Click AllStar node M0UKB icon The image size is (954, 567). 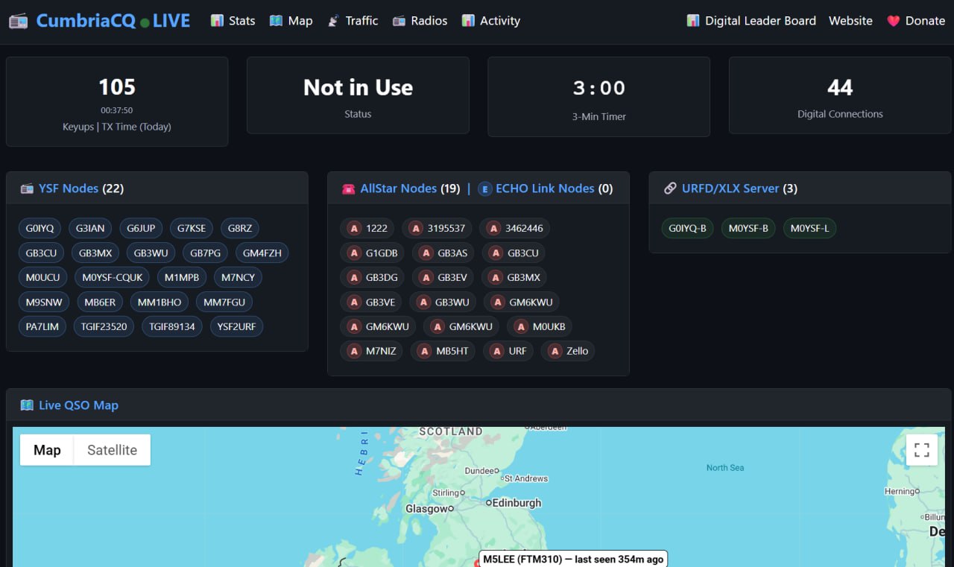(522, 326)
